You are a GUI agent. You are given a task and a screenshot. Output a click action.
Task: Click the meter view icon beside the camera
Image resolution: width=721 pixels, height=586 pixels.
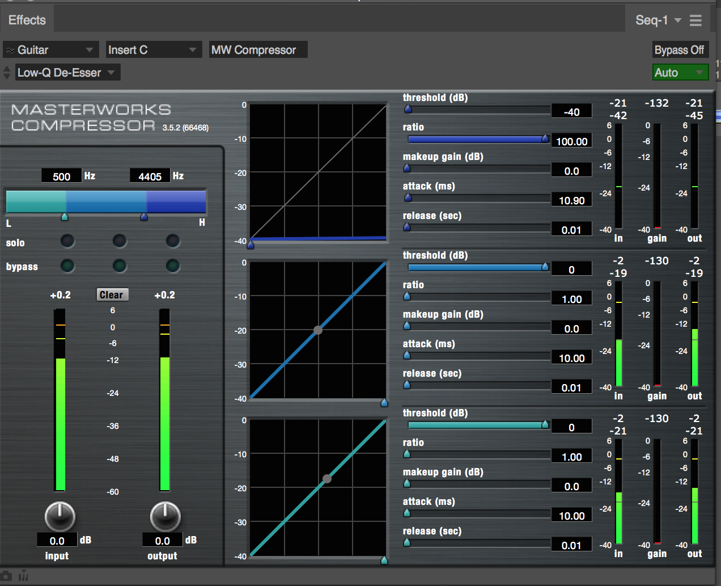click(x=23, y=575)
